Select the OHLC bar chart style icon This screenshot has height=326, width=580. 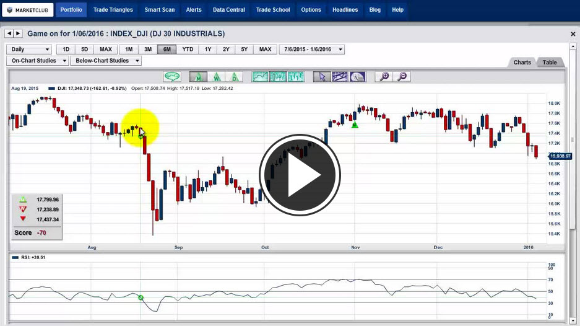tap(296, 77)
